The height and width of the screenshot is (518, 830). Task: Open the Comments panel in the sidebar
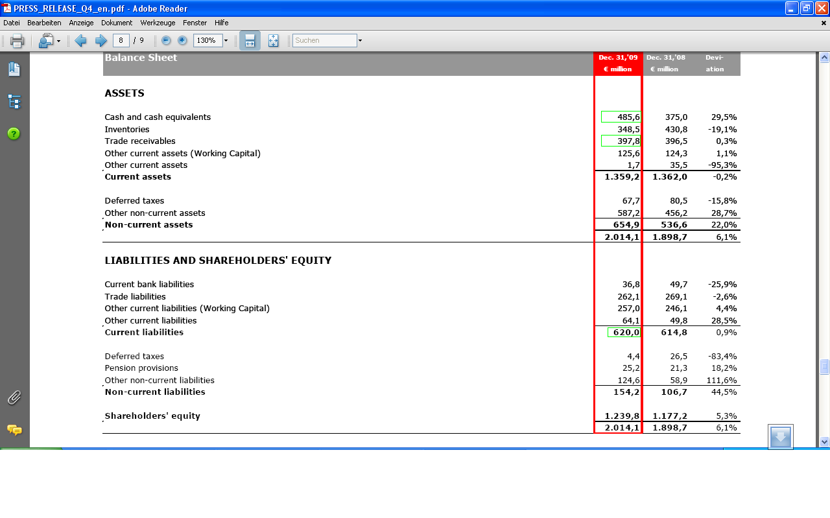tap(14, 430)
